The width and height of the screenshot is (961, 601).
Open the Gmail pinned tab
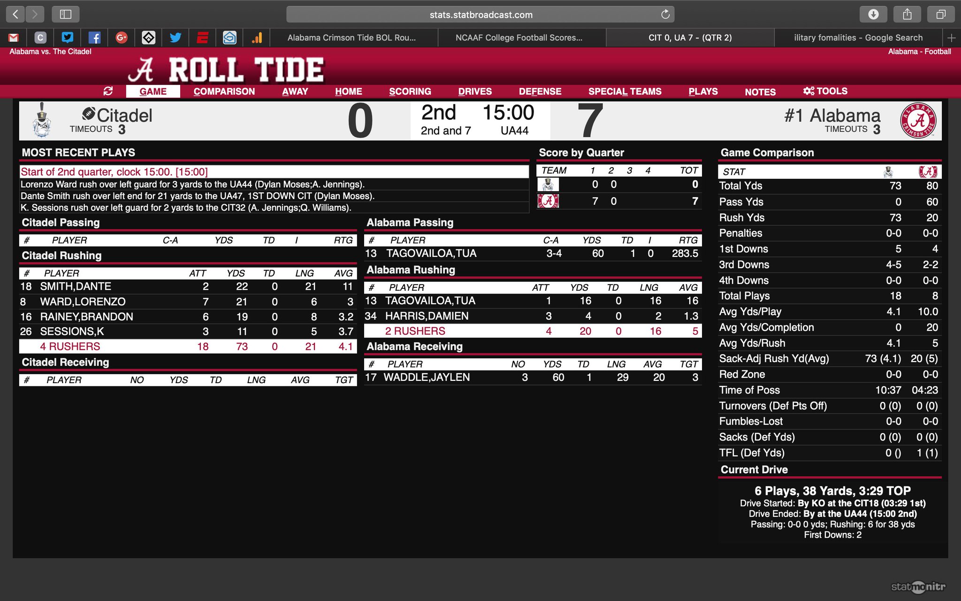pyautogui.click(x=14, y=38)
